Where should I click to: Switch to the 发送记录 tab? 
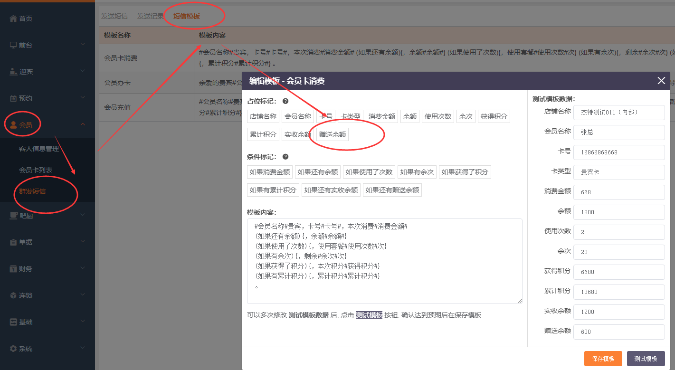click(x=151, y=16)
